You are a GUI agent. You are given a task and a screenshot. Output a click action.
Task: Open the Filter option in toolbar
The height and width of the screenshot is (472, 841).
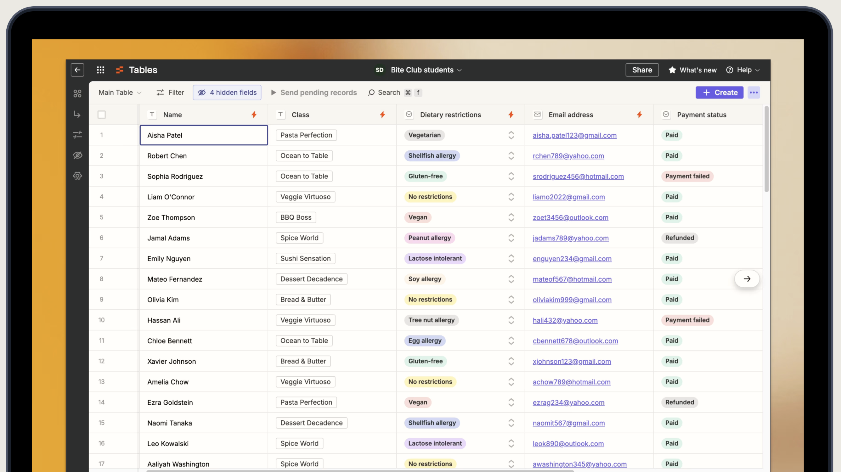170,93
